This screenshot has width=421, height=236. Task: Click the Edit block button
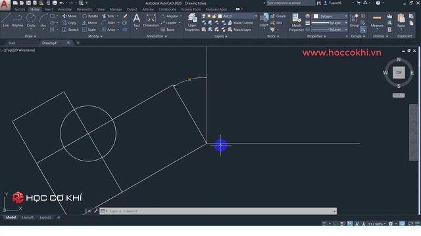(x=276, y=23)
